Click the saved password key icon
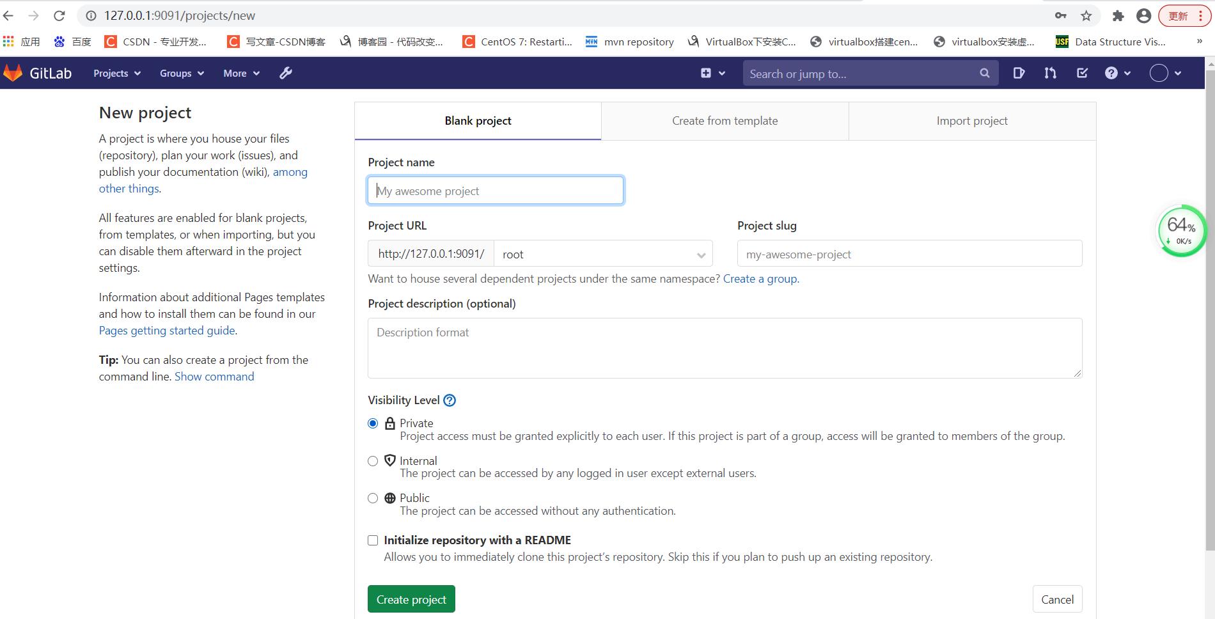Viewport: 1215px width, 619px height. tap(1061, 15)
